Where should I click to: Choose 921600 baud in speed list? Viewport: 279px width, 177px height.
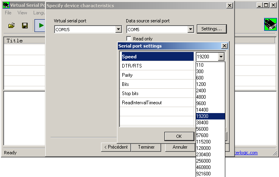point(210,174)
